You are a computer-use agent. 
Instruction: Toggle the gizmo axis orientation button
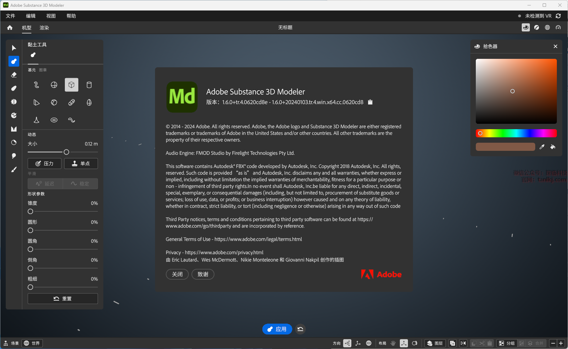click(358, 343)
